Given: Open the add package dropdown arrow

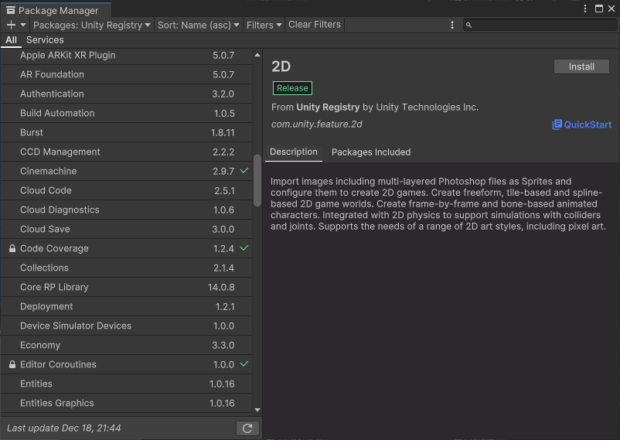Looking at the screenshot, I should [23, 25].
